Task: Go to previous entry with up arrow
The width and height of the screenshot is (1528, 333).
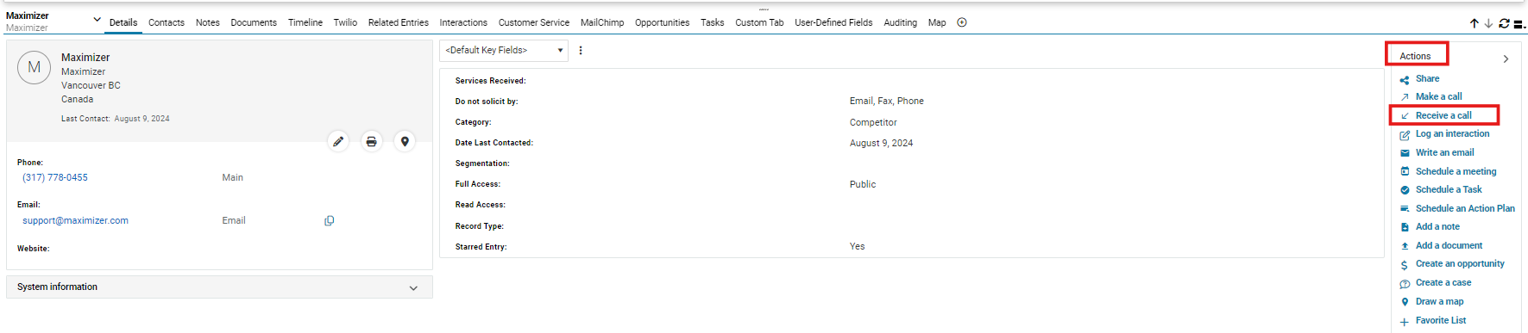Action: click(1475, 23)
